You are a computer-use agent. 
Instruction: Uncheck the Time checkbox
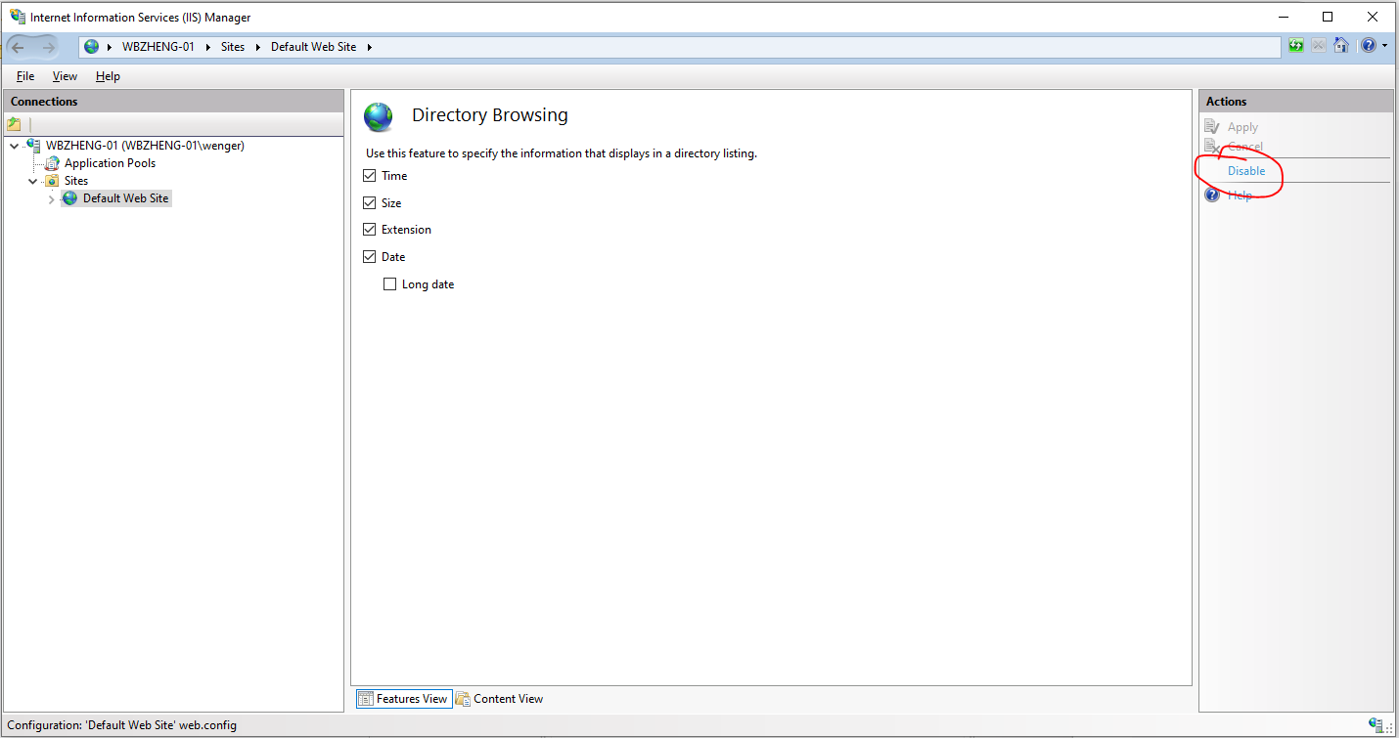pyautogui.click(x=370, y=175)
